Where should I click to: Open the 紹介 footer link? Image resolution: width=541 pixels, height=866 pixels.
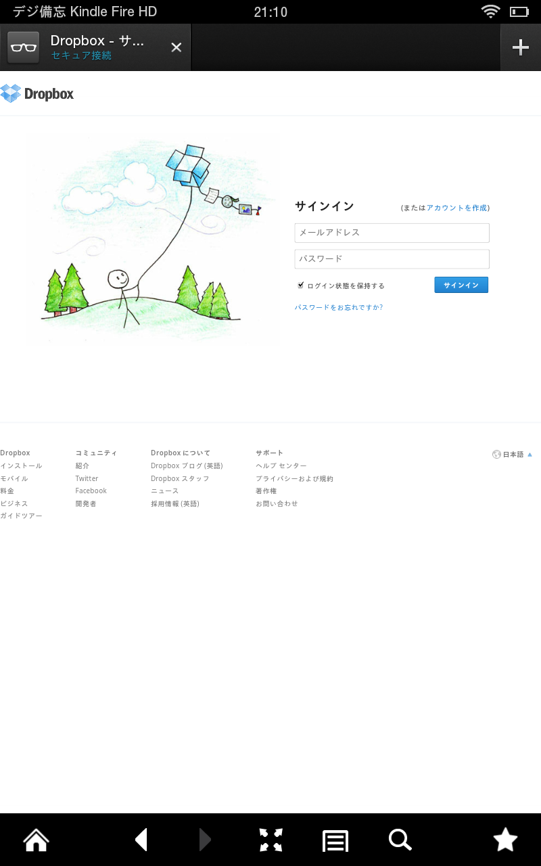pos(83,466)
